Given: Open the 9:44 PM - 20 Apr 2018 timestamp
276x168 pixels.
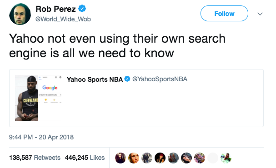Looking at the screenshot, I should (x=41, y=137).
